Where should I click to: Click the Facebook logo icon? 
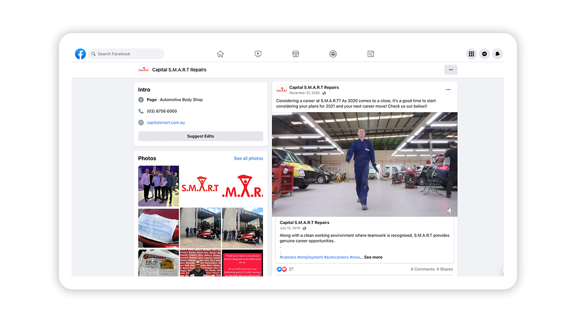click(81, 54)
